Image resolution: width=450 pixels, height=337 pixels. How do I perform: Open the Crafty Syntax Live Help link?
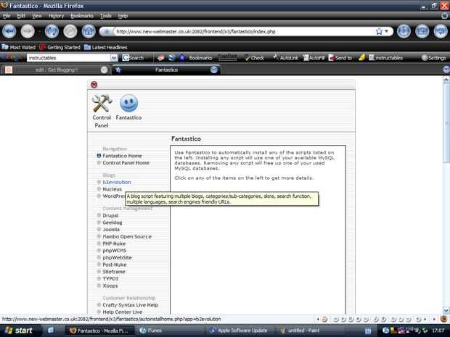pos(131,305)
